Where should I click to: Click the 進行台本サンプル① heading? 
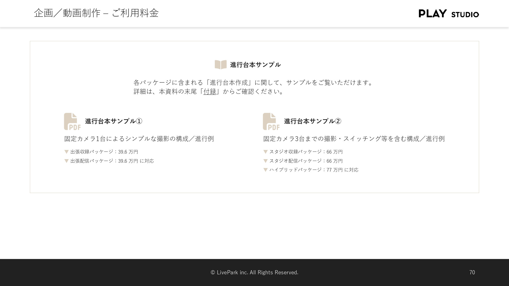114,121
